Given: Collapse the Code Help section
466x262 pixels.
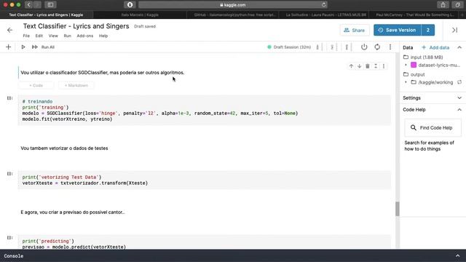Looking at the screenshot, I should [459, 110].
